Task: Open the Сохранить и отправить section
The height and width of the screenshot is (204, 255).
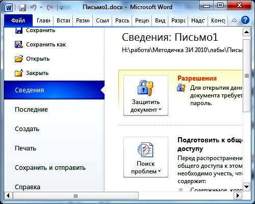Action: (50, 168)
